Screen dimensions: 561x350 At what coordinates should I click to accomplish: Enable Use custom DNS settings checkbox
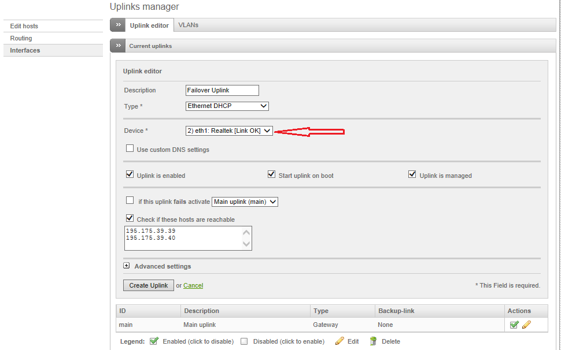pos(130,149)
